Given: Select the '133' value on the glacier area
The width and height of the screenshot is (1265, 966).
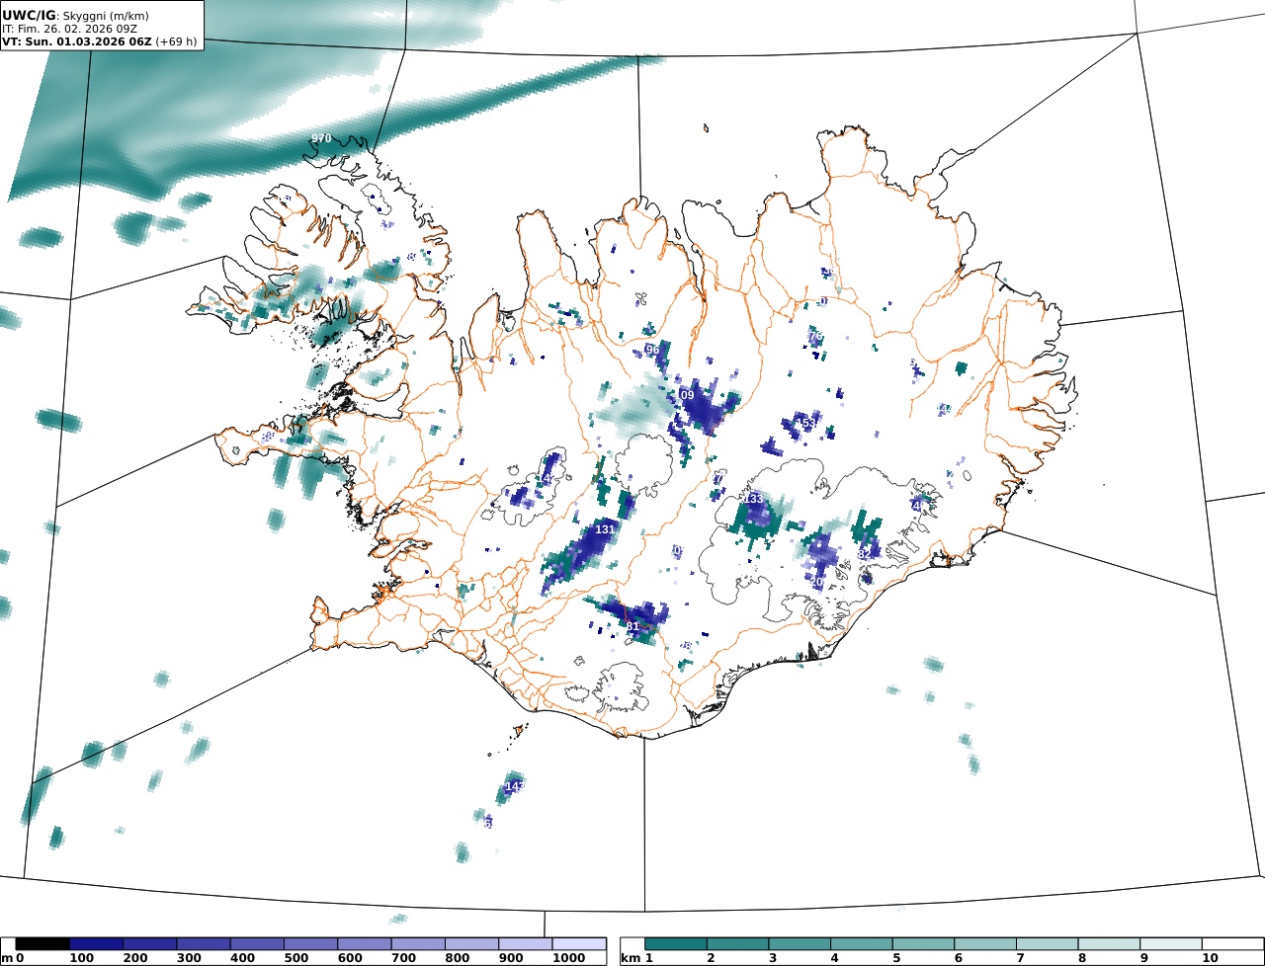Looking at the screenshot, I should click(x=754, y=499).
